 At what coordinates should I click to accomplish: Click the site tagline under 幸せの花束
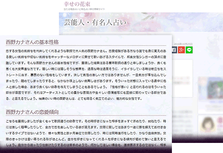[x=84, y=9]
